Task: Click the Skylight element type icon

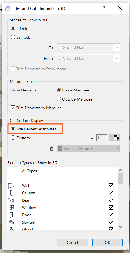Action: [11, 222]
